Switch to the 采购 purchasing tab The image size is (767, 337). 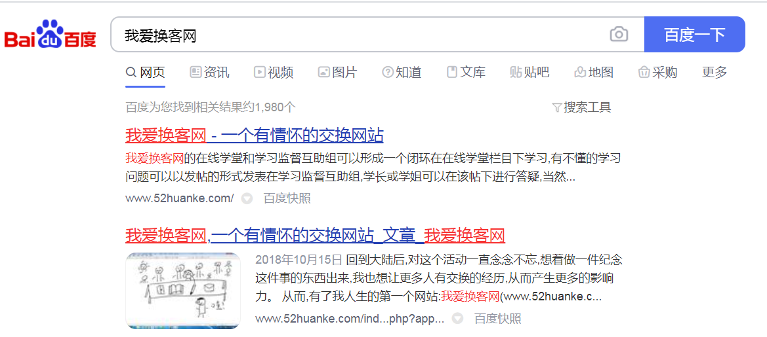(x=658, y=73)
